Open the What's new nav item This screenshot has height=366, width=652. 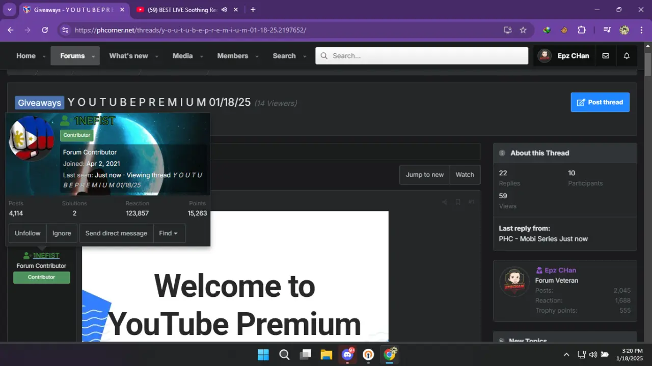click(x=128, y=56)
